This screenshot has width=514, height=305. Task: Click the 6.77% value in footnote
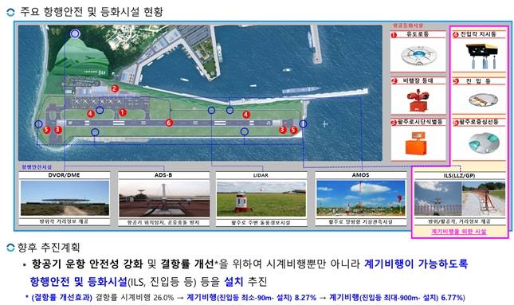[x=453, y=298]
